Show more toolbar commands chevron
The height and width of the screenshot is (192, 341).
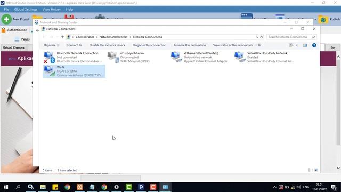pyautogui.click(x=259, y=45)
